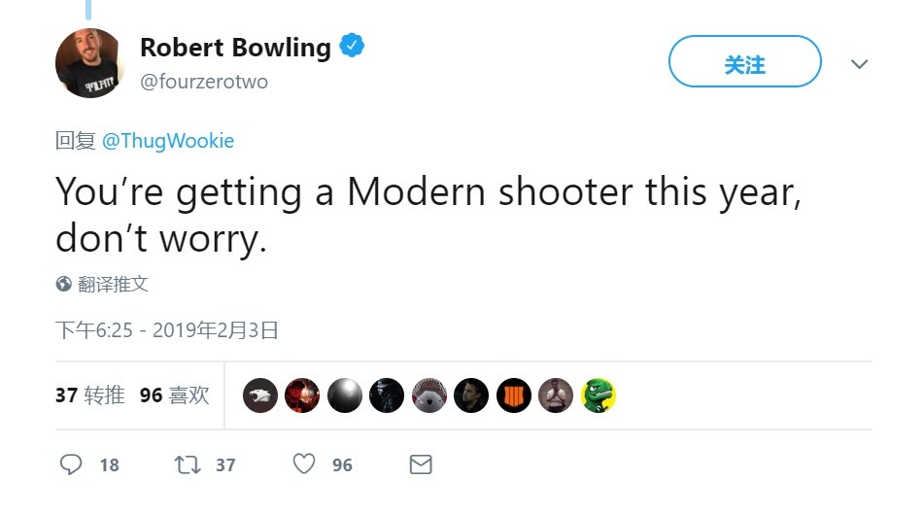Screen dimensions: 924x515
Task: Open the green dinosaur liker avatar
Action: (x=599, y=395)
